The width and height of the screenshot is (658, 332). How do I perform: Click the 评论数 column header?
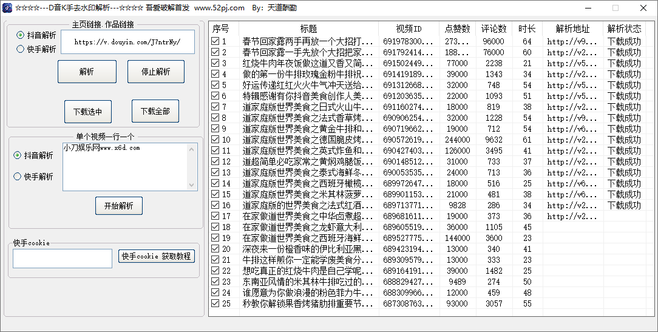(x=494, y=29)
